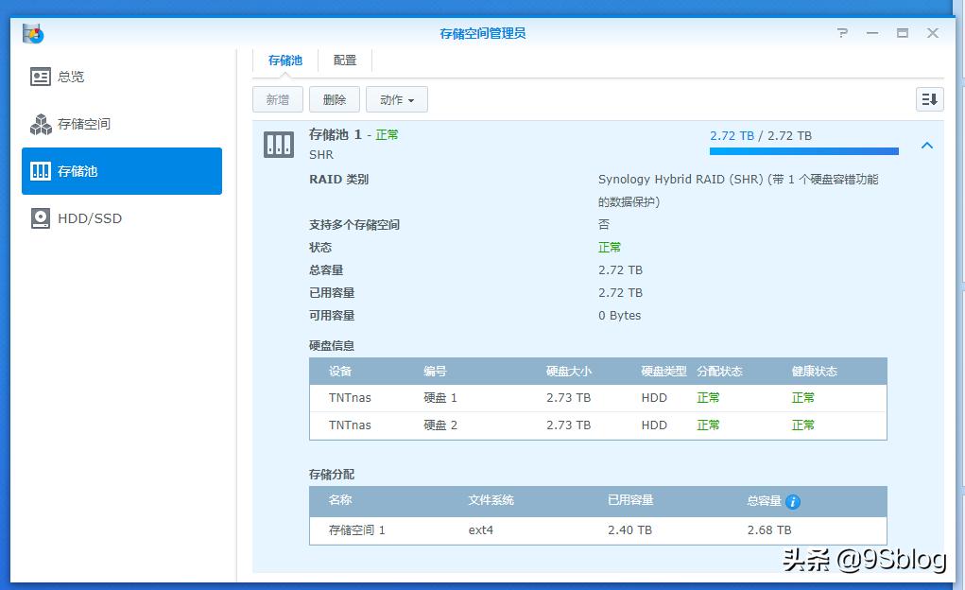
Task: Expand options using the chevron beside 正常 status
Action: point(927,146)
